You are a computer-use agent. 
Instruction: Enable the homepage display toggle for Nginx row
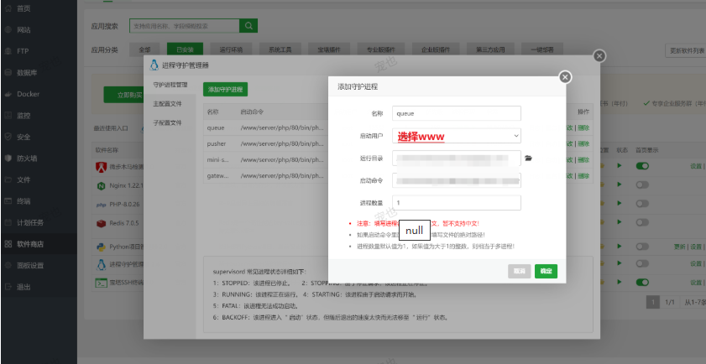[642, 185]
